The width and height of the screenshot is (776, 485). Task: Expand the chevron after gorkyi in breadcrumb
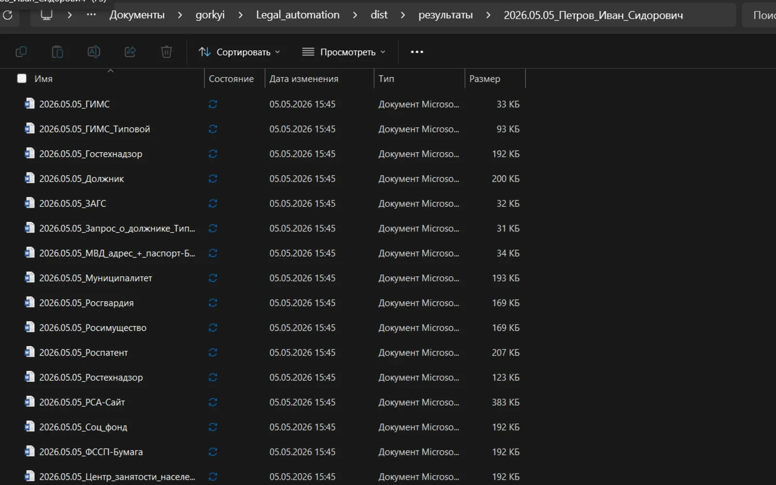pyautogui.click(x=240, y=15)
